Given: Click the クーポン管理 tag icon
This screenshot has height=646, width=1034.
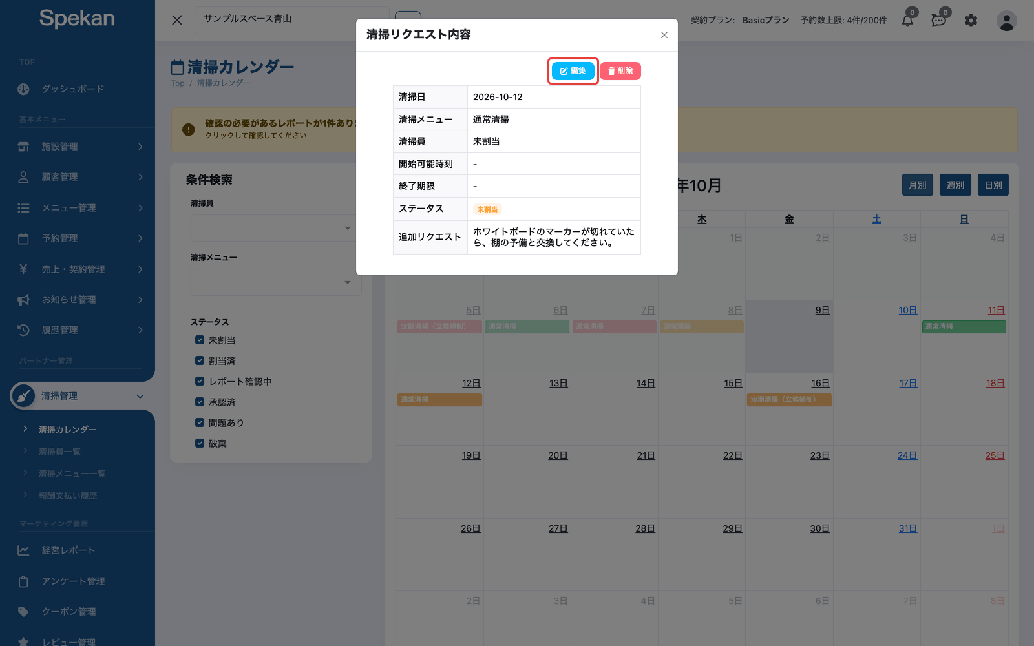Looking at the screenshot, I should (x=23, y=612).
